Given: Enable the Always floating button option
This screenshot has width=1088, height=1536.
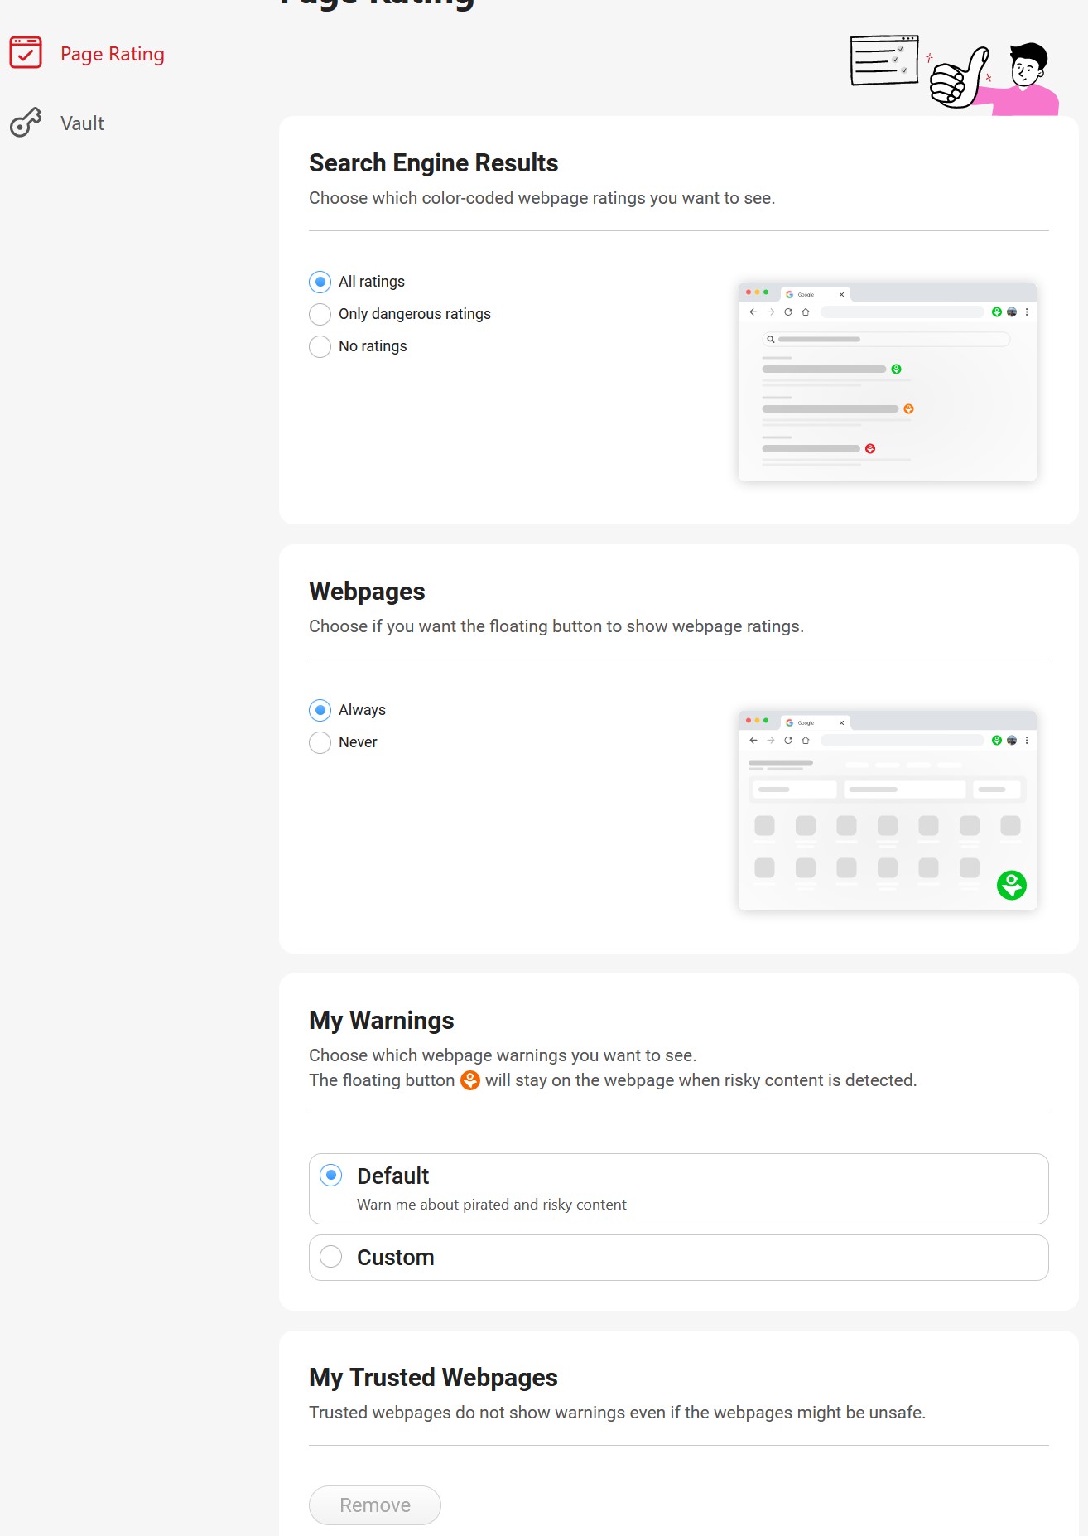Looking at the screenshot, I should click(320, 710).
